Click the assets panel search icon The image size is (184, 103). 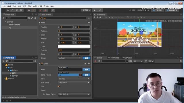coord(35,61)
